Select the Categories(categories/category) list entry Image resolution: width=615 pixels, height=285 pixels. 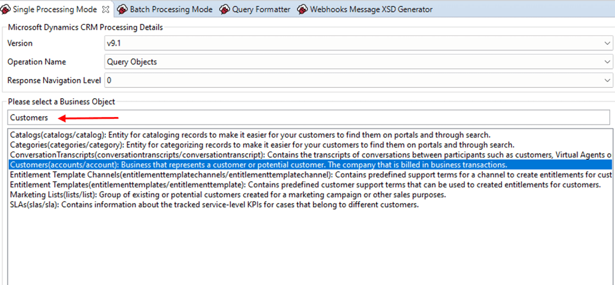(310, 145)
